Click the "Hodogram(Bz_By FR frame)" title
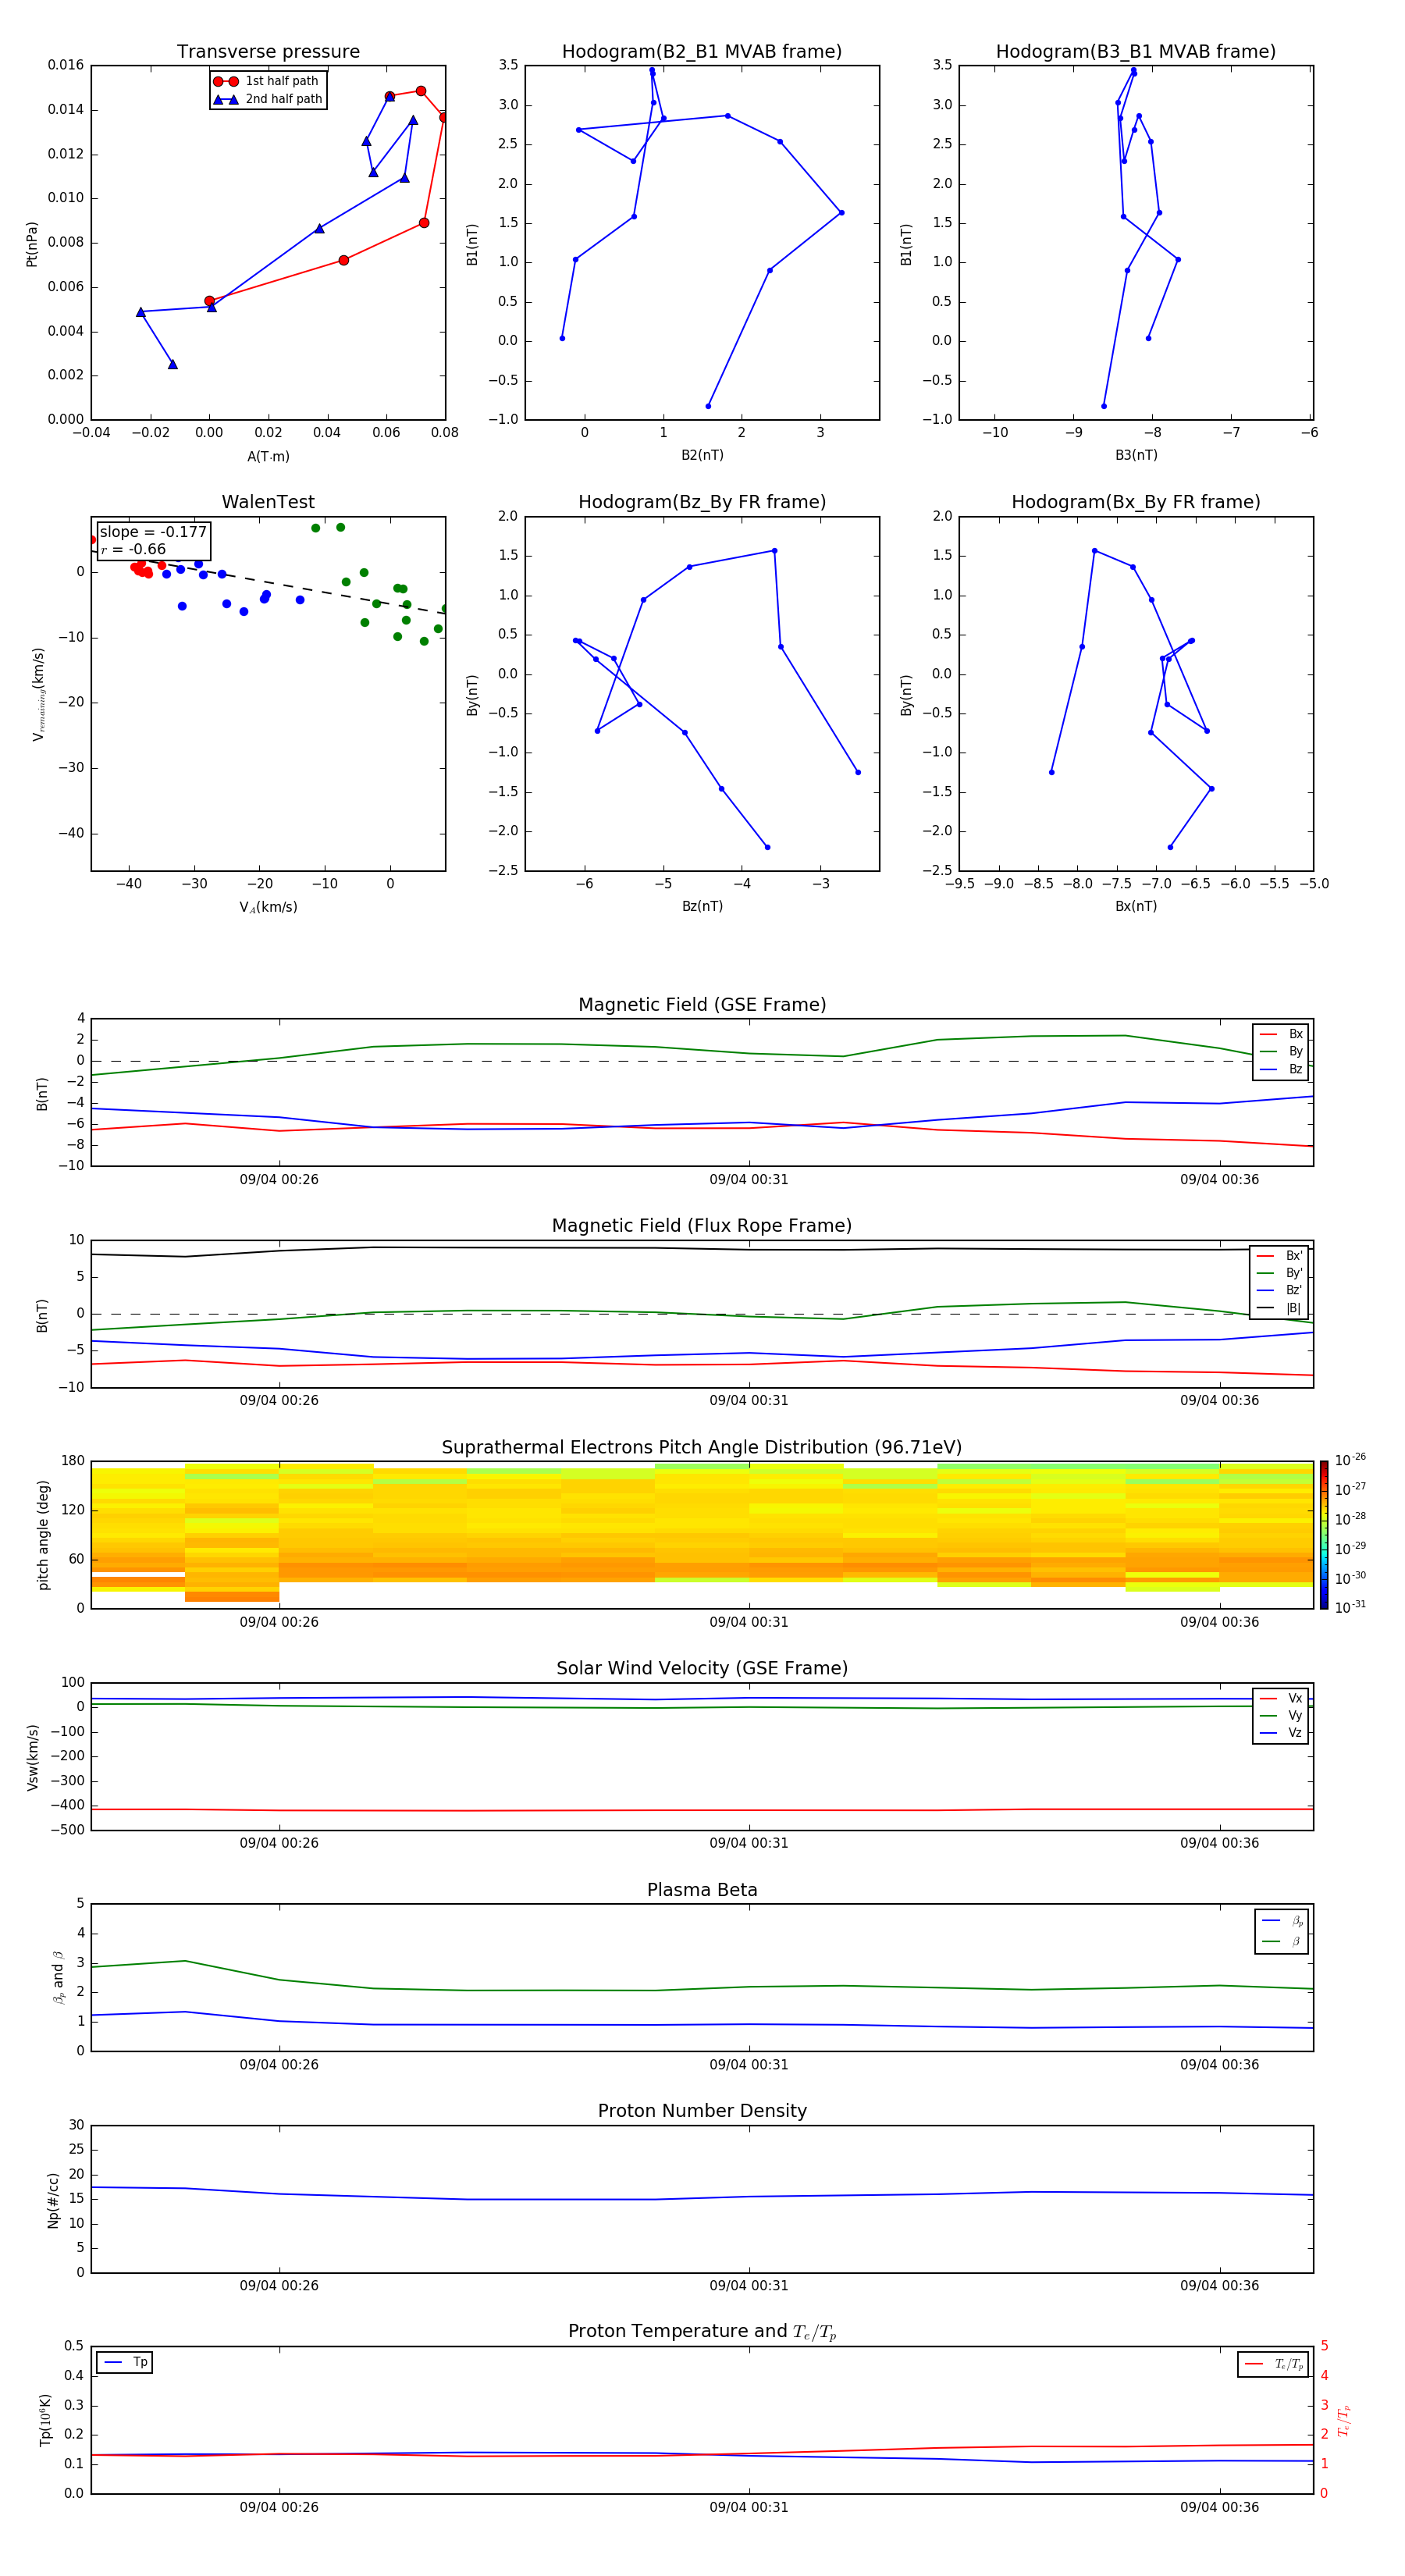 click(702, 502)
